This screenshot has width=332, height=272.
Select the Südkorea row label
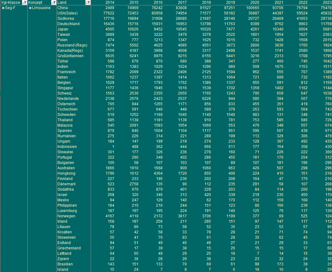pyautogui.click(x=66, y=19)
